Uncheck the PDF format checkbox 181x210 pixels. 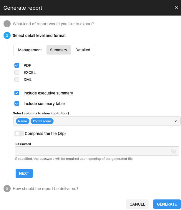[x=17, y=65]
